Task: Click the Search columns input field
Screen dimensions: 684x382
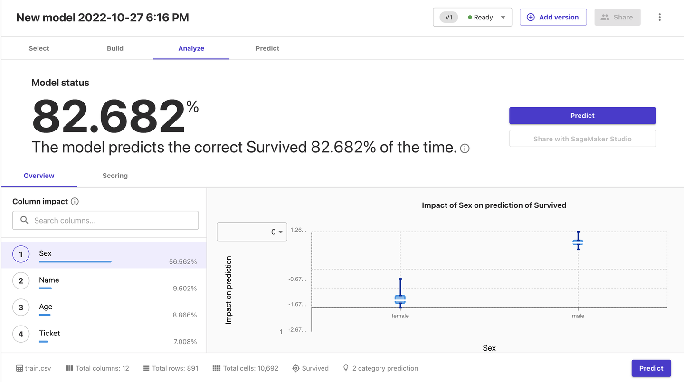Action: point(105,221)
